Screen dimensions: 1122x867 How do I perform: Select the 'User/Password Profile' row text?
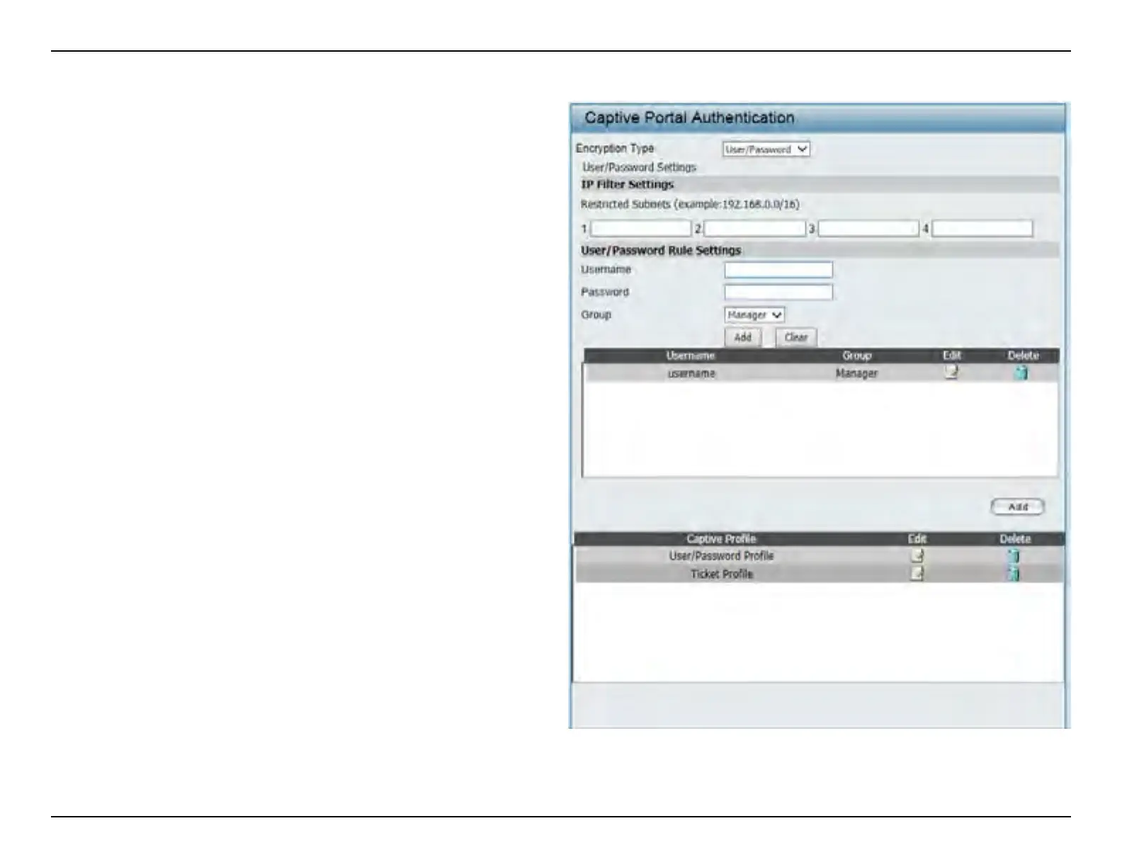point(721,556)
